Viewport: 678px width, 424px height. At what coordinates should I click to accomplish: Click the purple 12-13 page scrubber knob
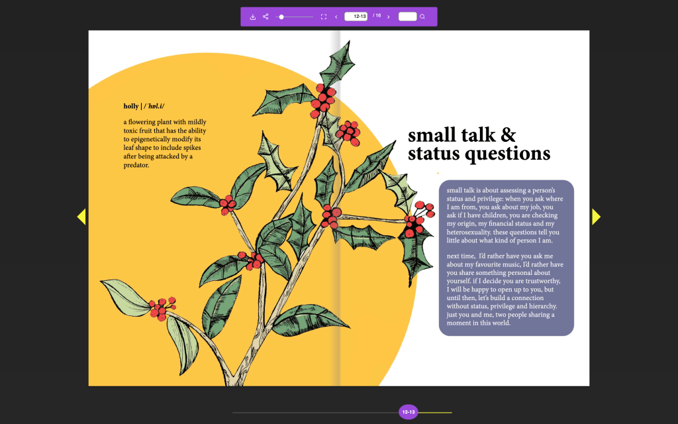[409, 412]
